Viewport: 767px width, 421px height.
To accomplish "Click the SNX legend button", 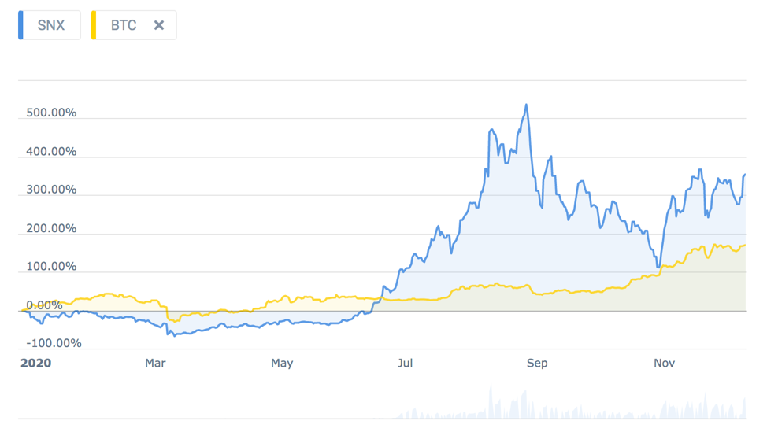I will click(50, 25).
